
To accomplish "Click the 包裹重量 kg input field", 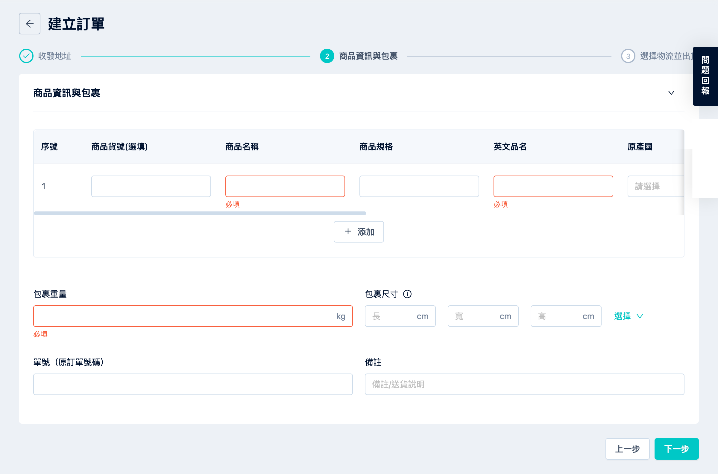I will coord(193,316).
